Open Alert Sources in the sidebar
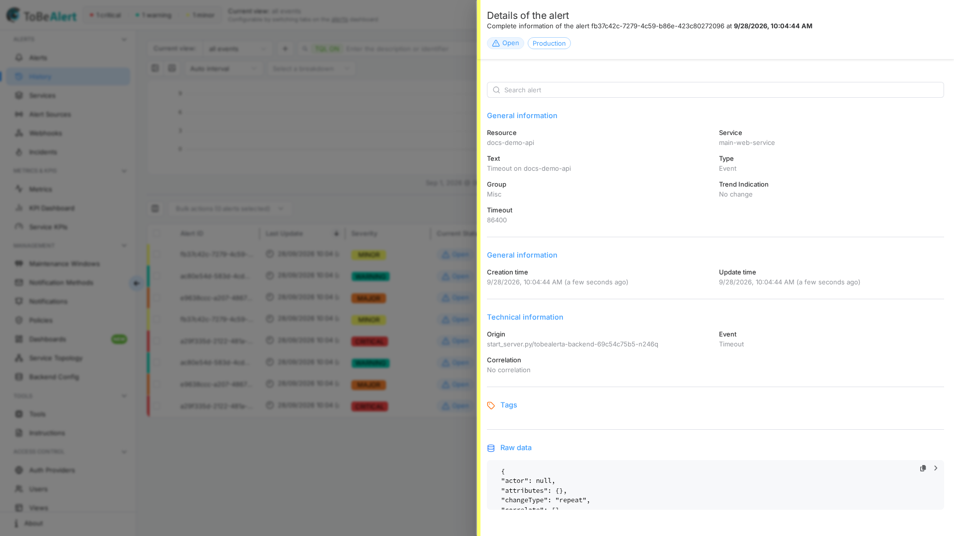 click(68, 114)
